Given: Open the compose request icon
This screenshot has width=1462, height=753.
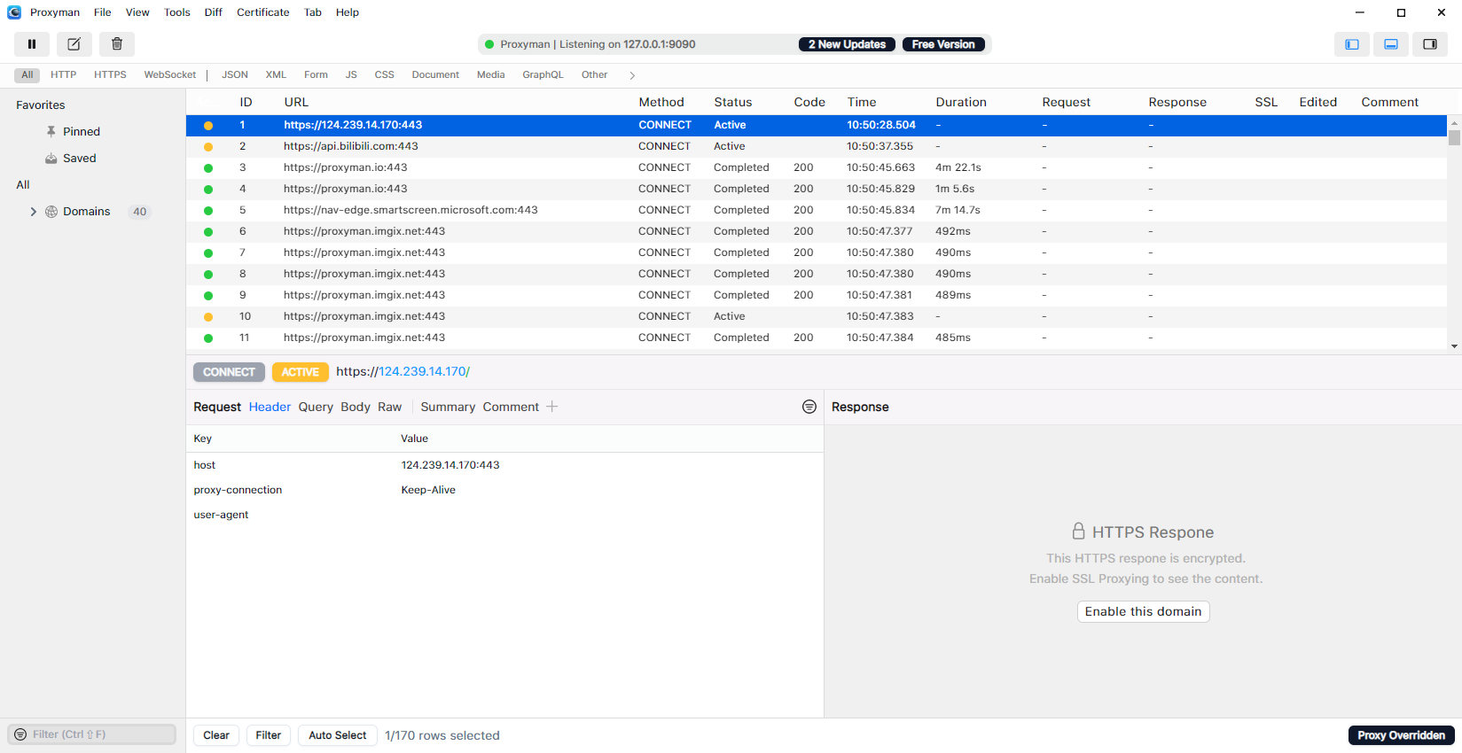Looking at the screenshot, I should [x=74, y=44].
